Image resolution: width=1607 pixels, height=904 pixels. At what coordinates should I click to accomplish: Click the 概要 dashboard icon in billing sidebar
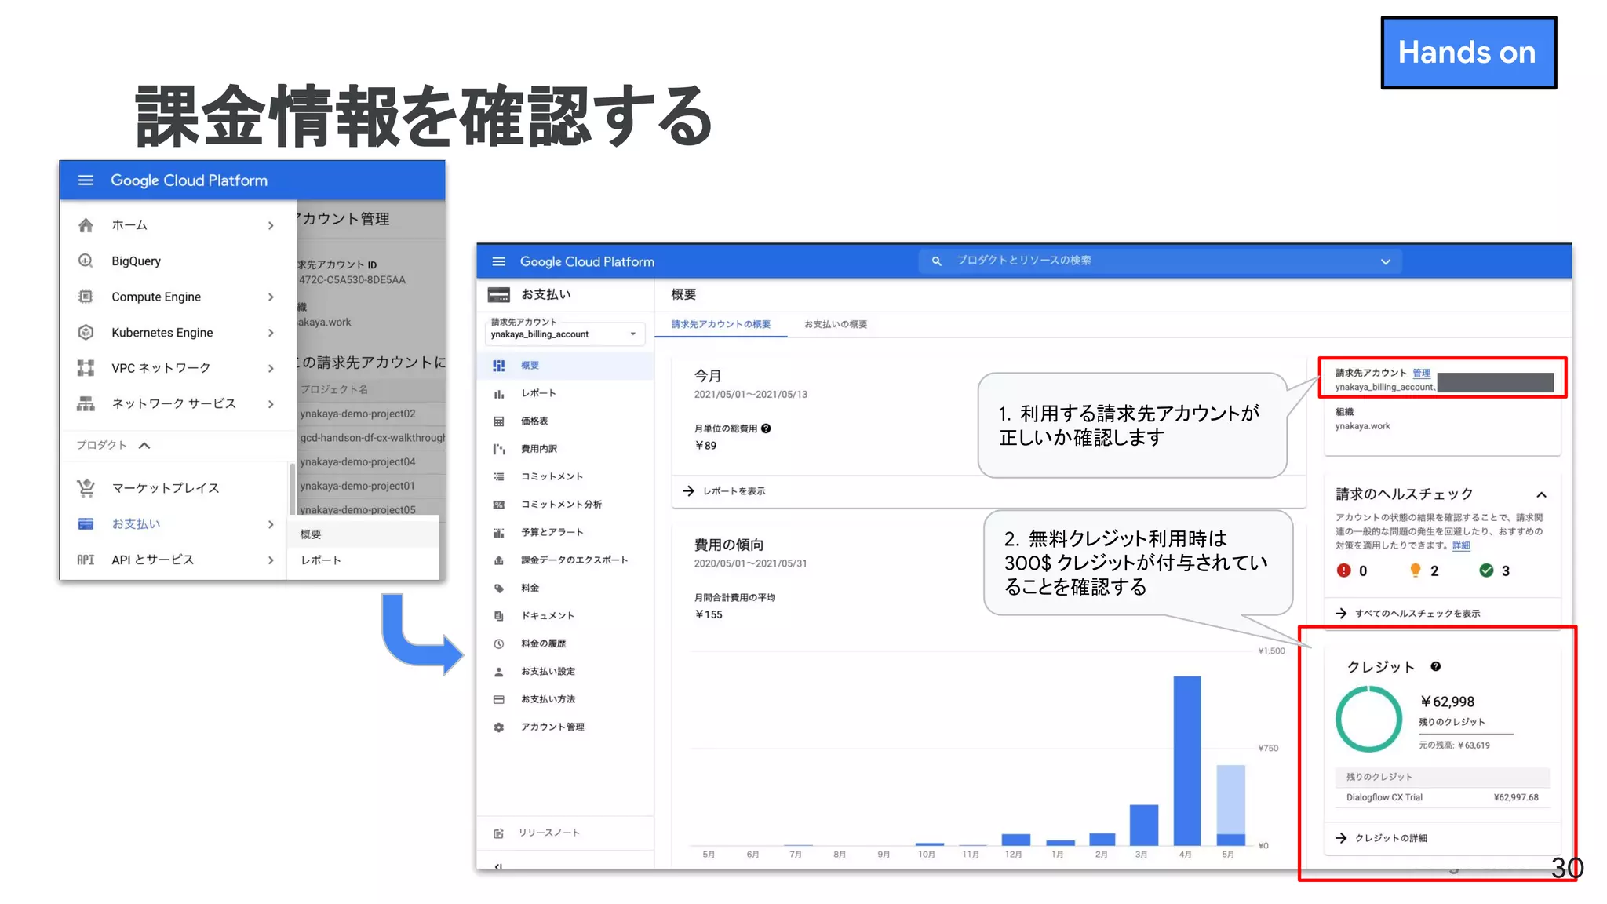pos(498,366)
